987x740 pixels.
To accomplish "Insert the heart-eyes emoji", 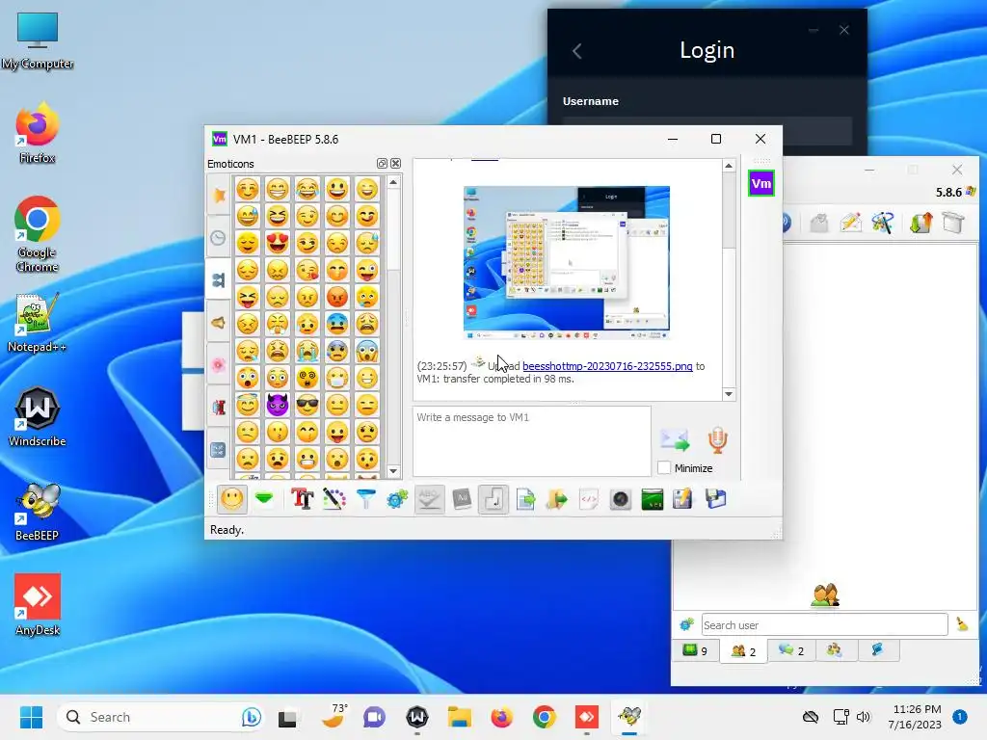I will pyautogui.click(x=277, y=243).
